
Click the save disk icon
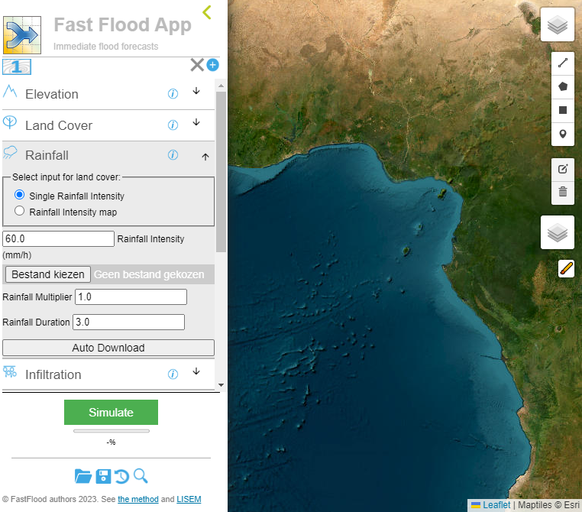103,476
